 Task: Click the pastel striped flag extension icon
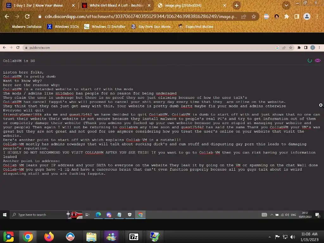(x=266, y=16)
